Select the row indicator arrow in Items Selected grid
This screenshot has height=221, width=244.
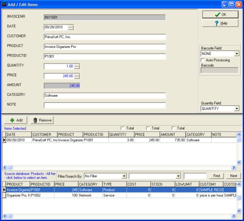point(4,140)
